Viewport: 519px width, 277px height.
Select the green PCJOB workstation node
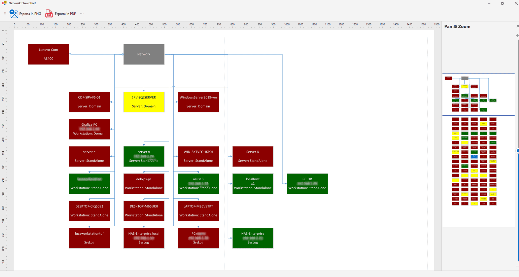point(307,184)
